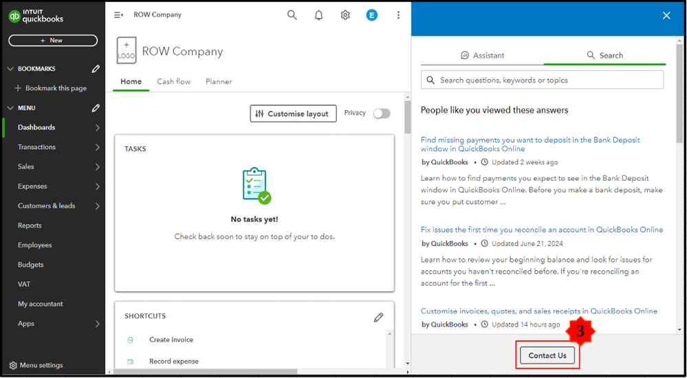Click the ROW Company page heading

(x=182, y=52)
